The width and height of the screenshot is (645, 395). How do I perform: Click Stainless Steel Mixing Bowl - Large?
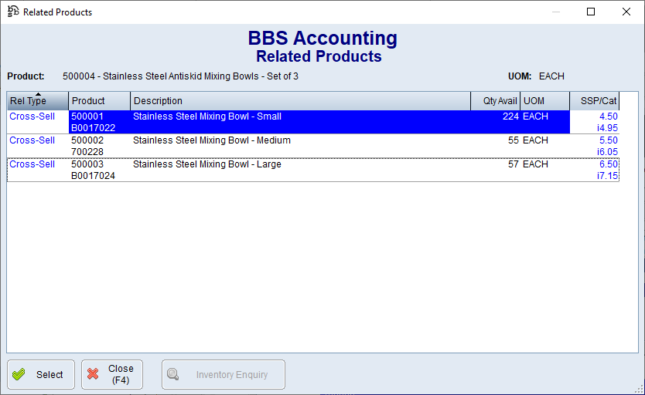tap(207, 164)
